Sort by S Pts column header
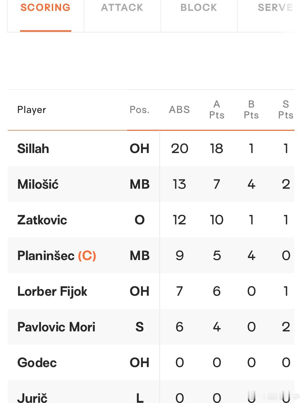This screenshot has width=302, height=403. pyautogui.click(x=286, y=110)
